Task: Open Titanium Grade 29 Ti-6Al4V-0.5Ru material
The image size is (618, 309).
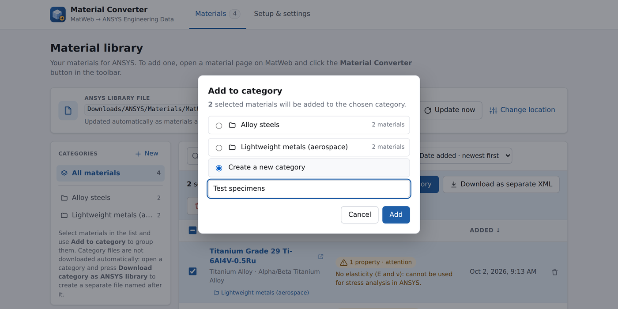Action: (251, 256)
